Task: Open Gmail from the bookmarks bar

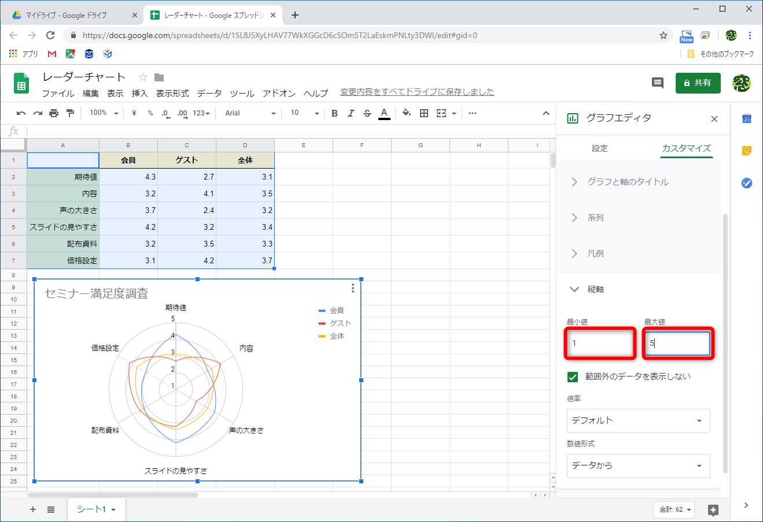Action: click(52, 54)
